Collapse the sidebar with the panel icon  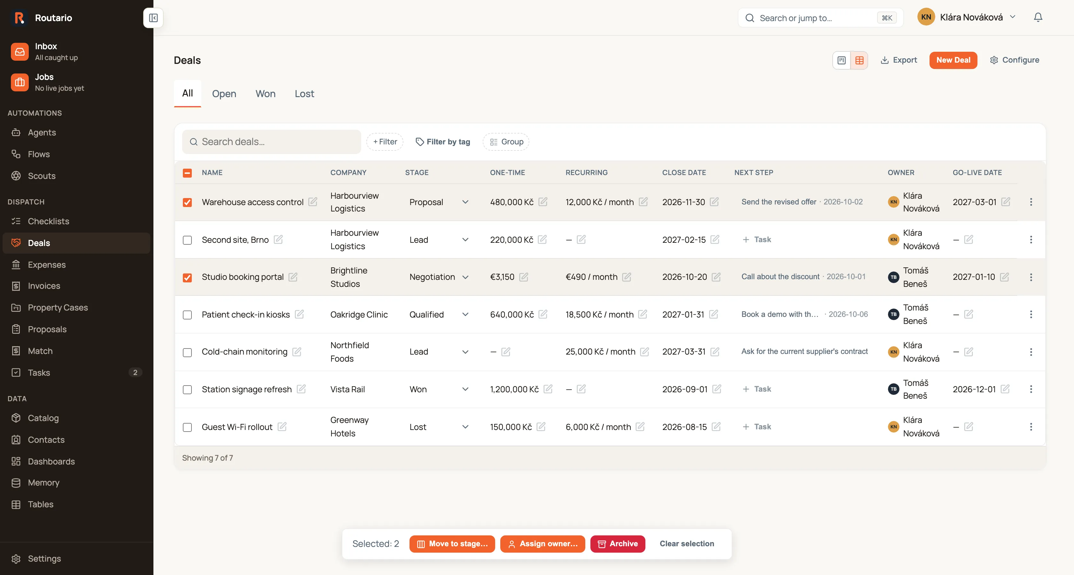(x=153, y=18)
